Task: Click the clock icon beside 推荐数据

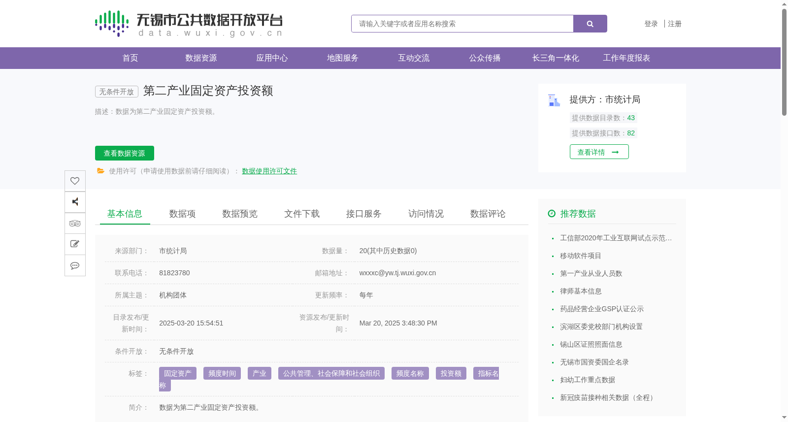Action: point(552,214)
